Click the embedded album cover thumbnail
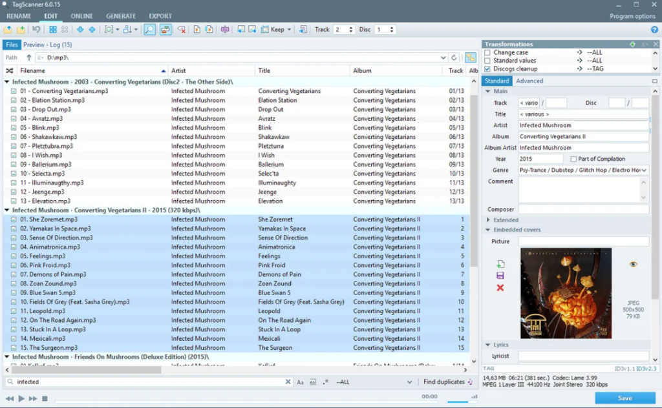This screenshot has height=408, width=662. pos(566,293)
